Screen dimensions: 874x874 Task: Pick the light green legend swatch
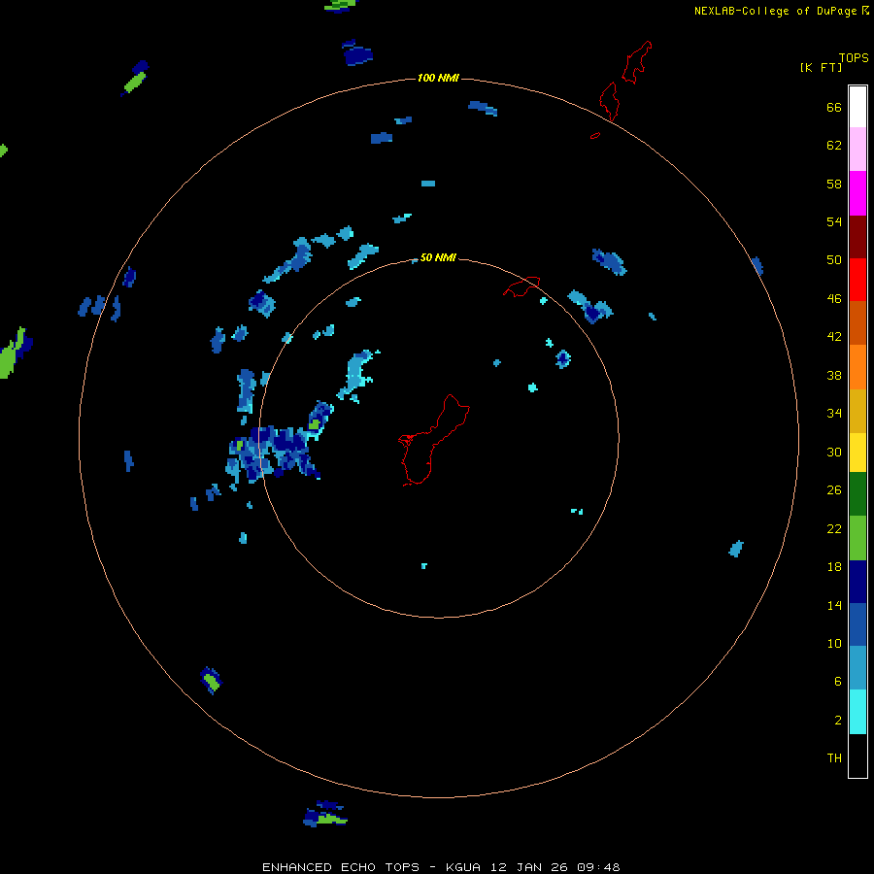(857, 538)
